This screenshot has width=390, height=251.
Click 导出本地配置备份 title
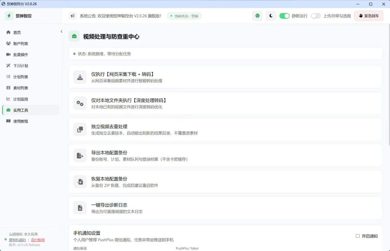tap(109, 153)
